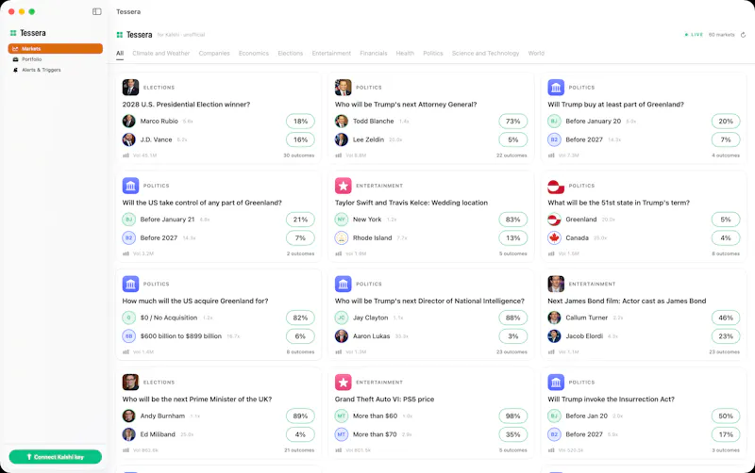Click the 20% button for Before January 20

tap(726, 122)
